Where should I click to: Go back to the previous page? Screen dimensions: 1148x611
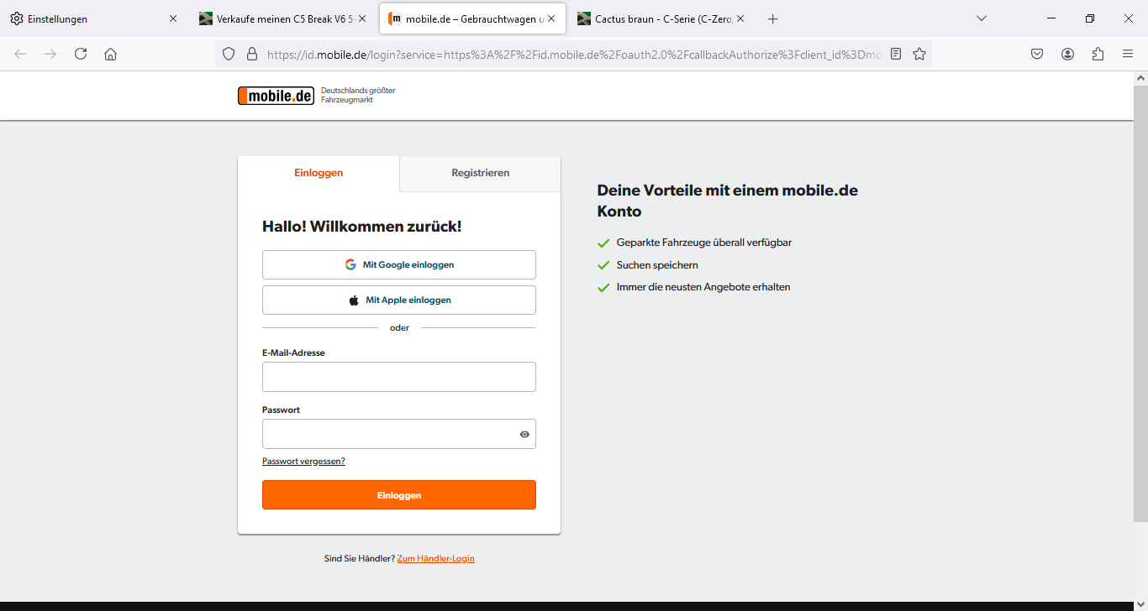[x=20, y=54]
